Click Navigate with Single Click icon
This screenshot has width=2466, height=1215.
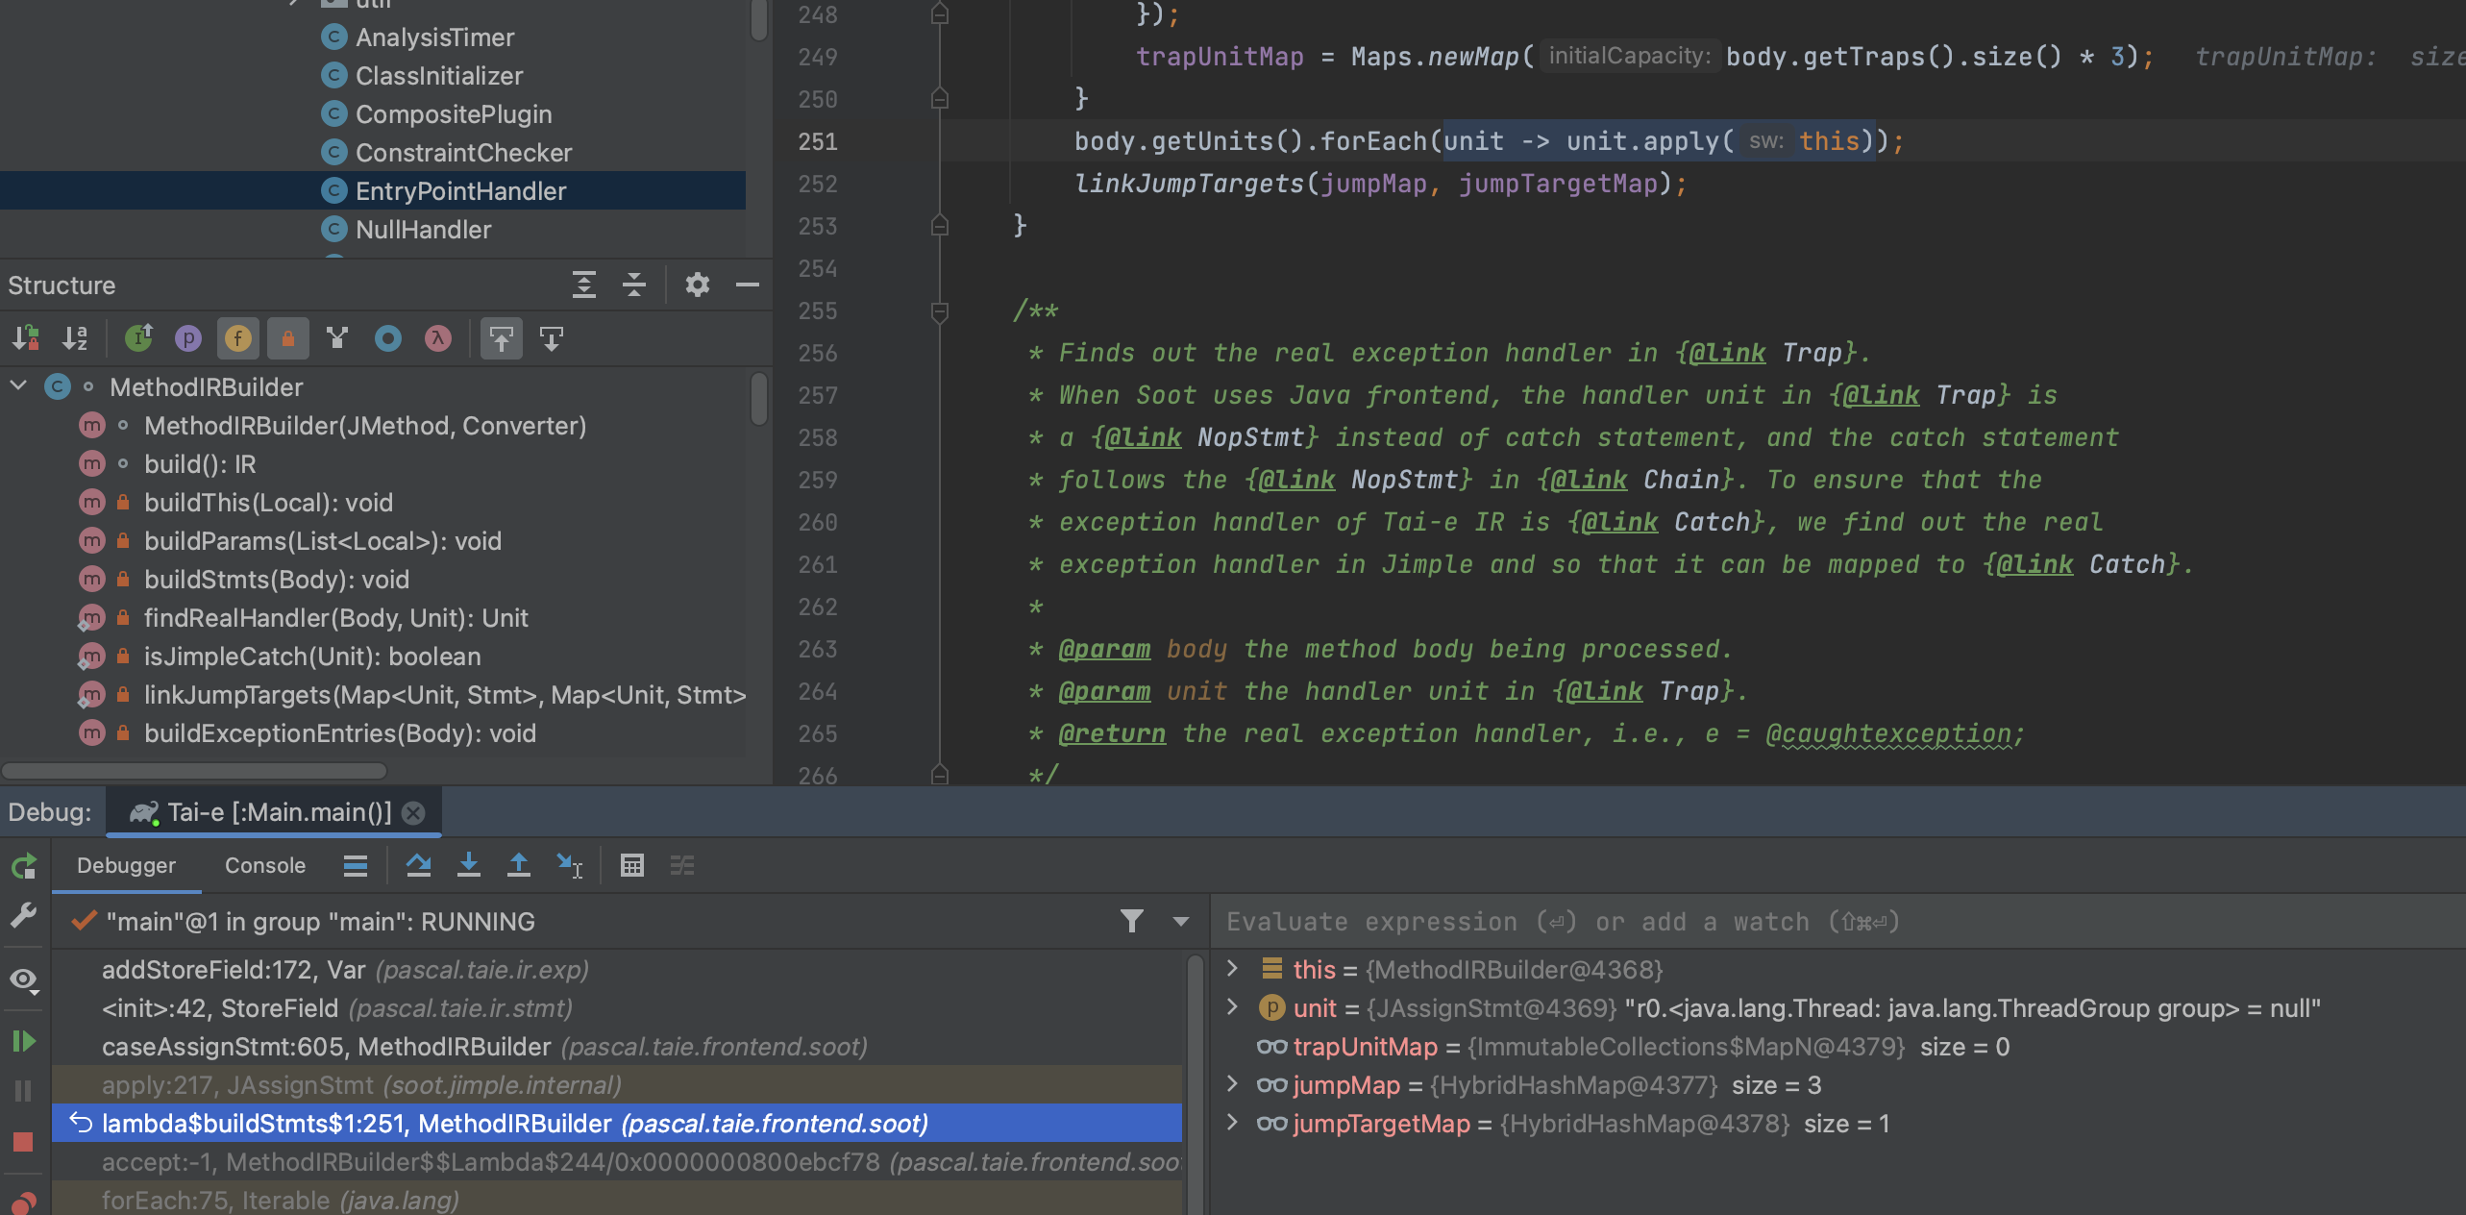coord(552,338)
